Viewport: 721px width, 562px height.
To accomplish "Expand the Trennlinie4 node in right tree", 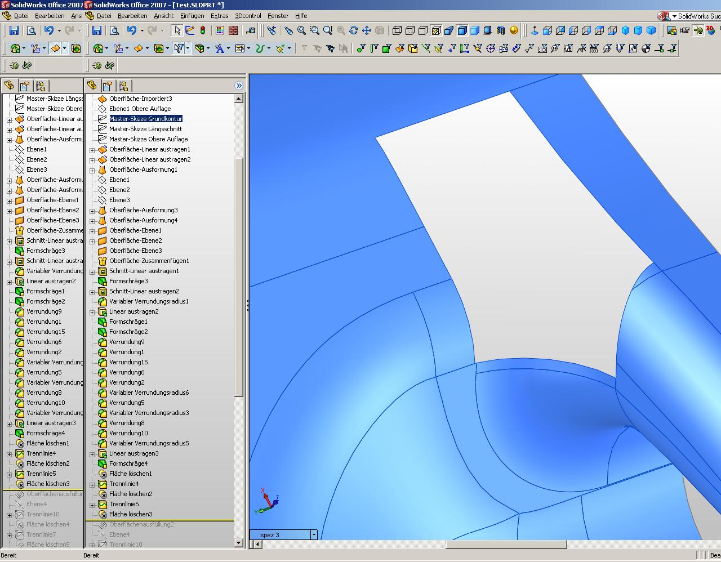I will [x=92, y=484].
